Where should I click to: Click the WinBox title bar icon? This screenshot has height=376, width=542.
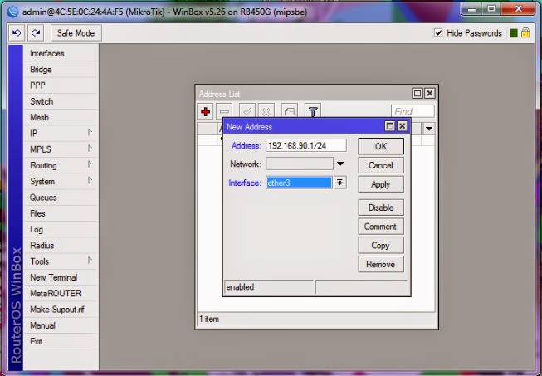click(12, 12)
